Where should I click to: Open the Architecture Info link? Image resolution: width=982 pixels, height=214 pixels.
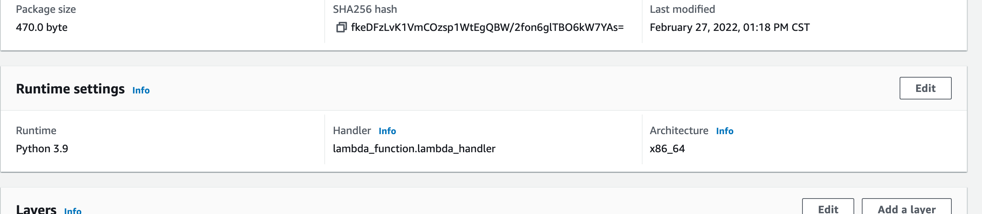(x=724, y=131)
